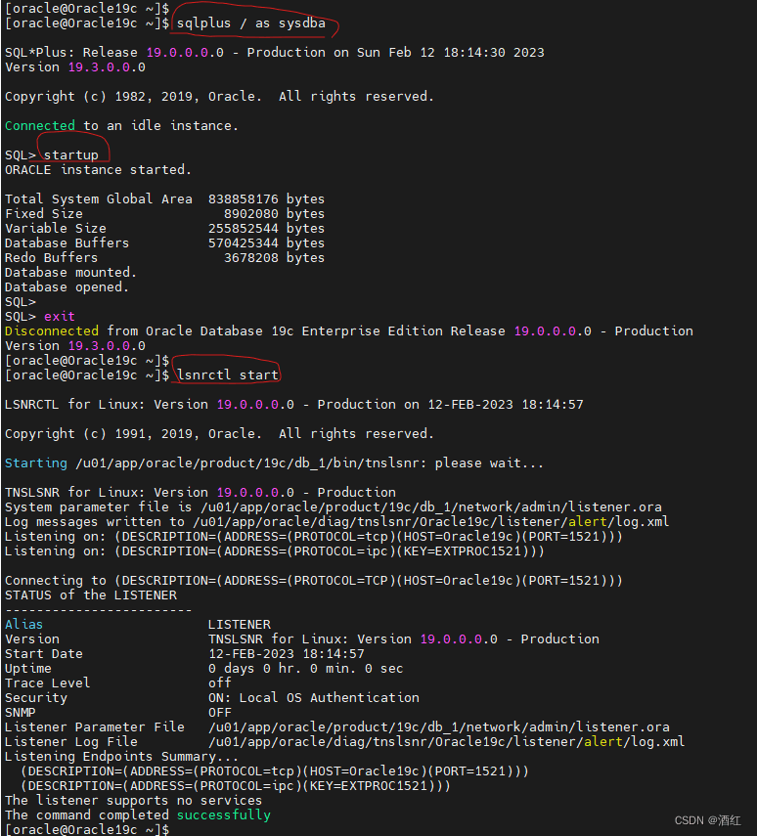Click the cyan 'Alias' label
This screenshot has width=757, height=836.
24,624
